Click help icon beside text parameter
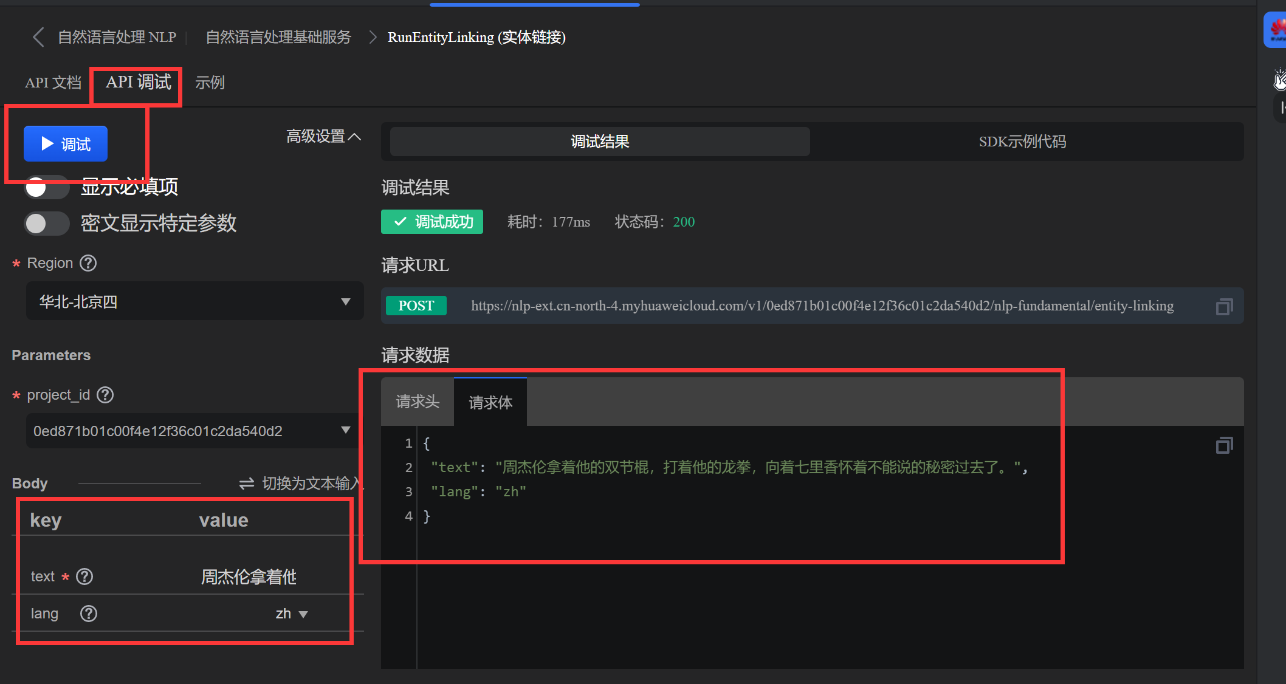This screenshot has width=1286, height=684. (85, 576)
